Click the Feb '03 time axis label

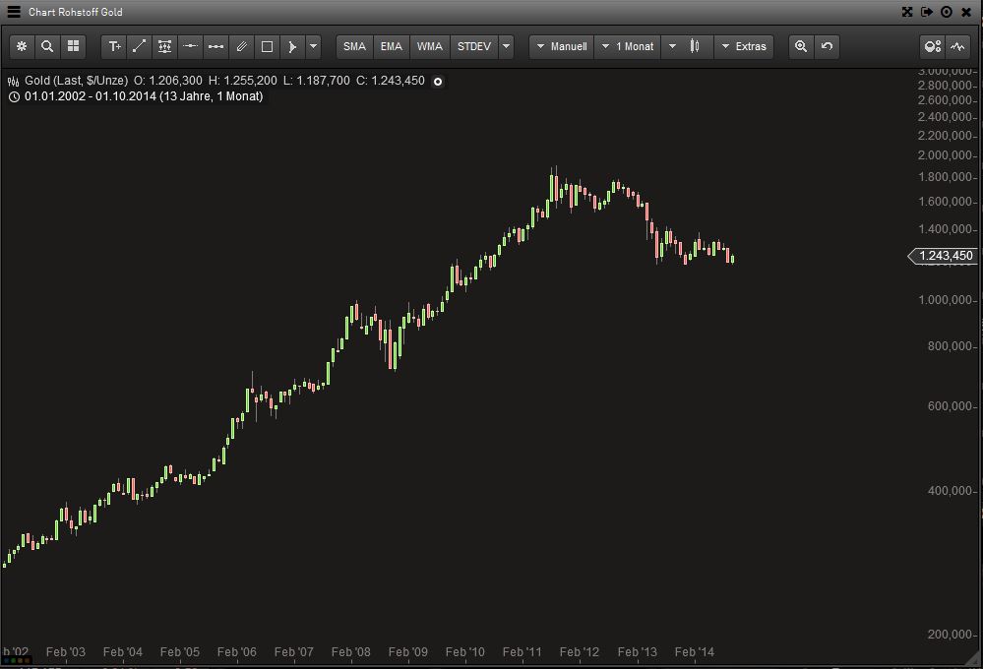coord(66,652)
